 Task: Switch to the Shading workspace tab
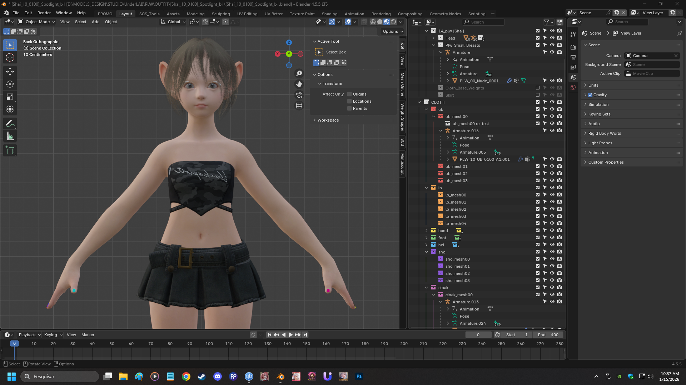[x=329, y=14]
